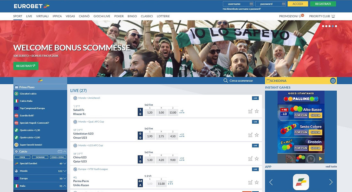352x192 pixels.
Task: Select the fourth banner carousel dot
Action: click(x=333, y=26)
